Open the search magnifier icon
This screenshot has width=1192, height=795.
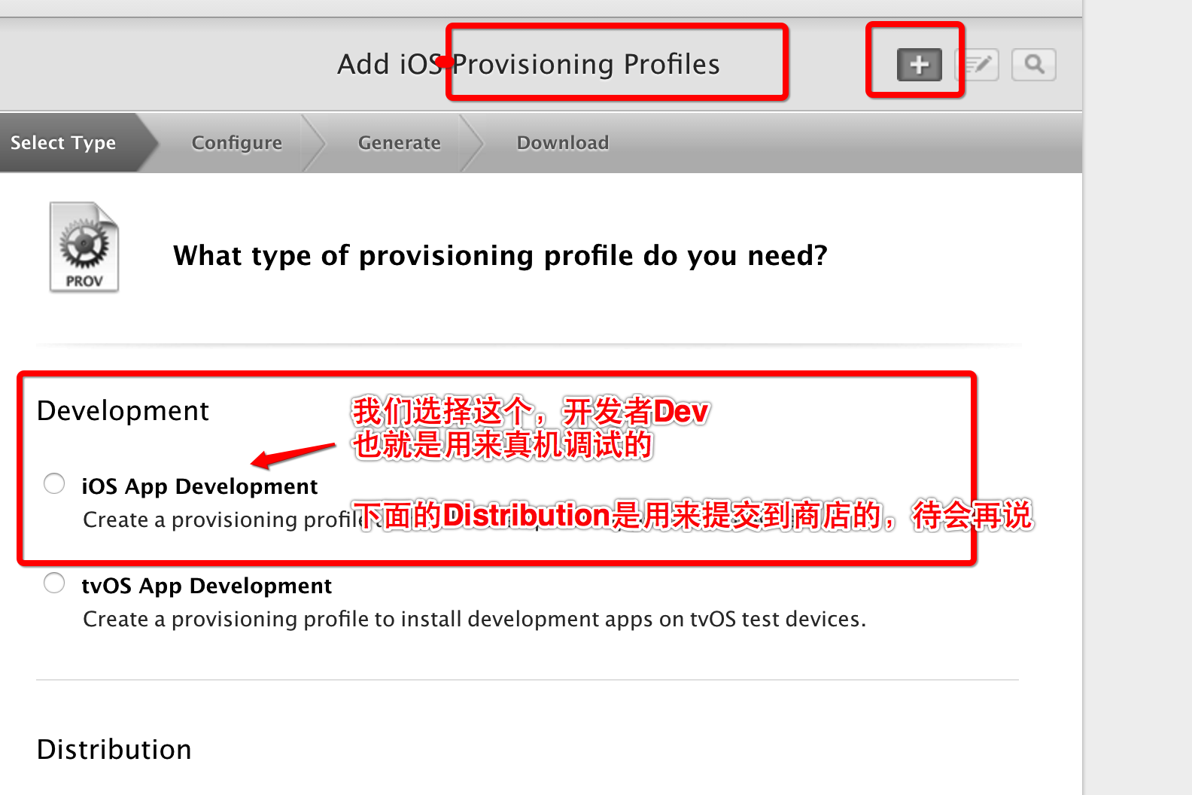coord(1034,65)
